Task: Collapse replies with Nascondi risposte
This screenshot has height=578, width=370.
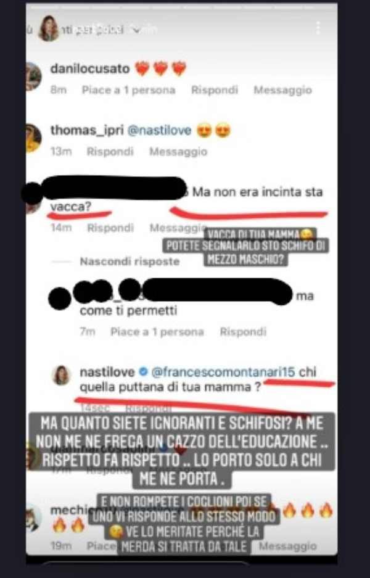Action: [129, 262]
